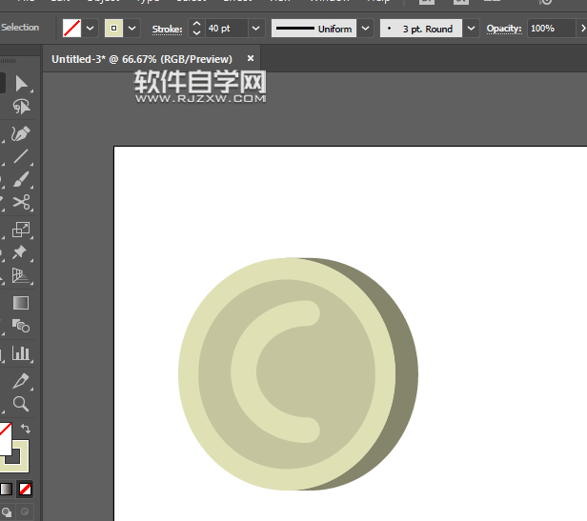587x521 pixels.
Task: Click the fill color swatch in control bar
Action: 72,29
